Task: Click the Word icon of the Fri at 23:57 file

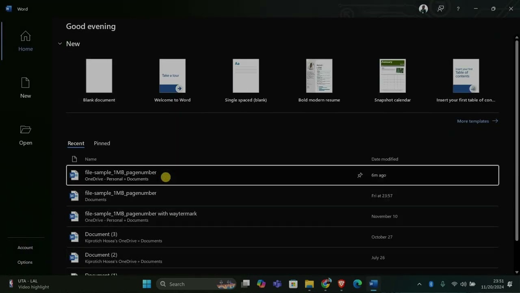Action: pyautogui.click(x=74, y=196)
